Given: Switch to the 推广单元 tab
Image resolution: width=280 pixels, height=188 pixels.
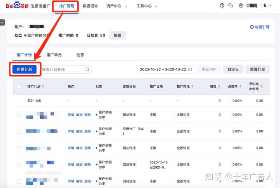Looking at the screenshot, I should click(54, 55).
